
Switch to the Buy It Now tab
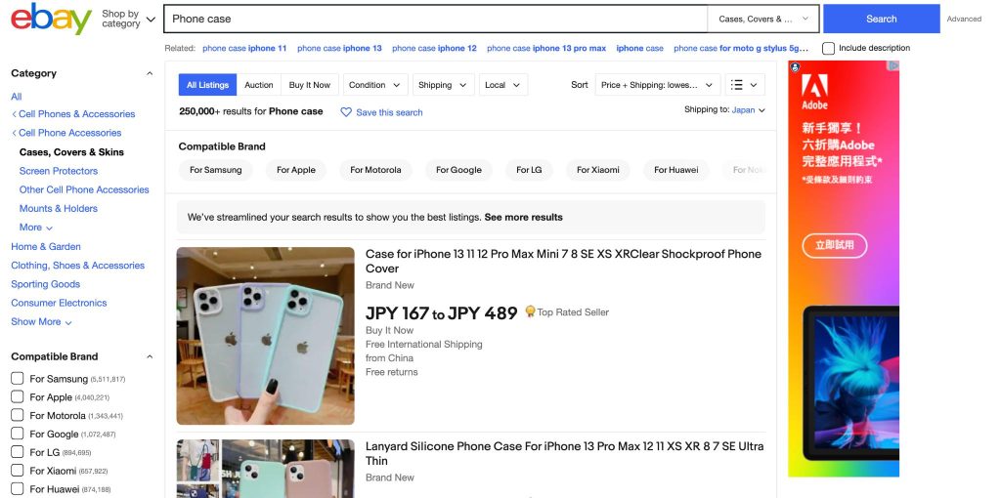[310, 85]
